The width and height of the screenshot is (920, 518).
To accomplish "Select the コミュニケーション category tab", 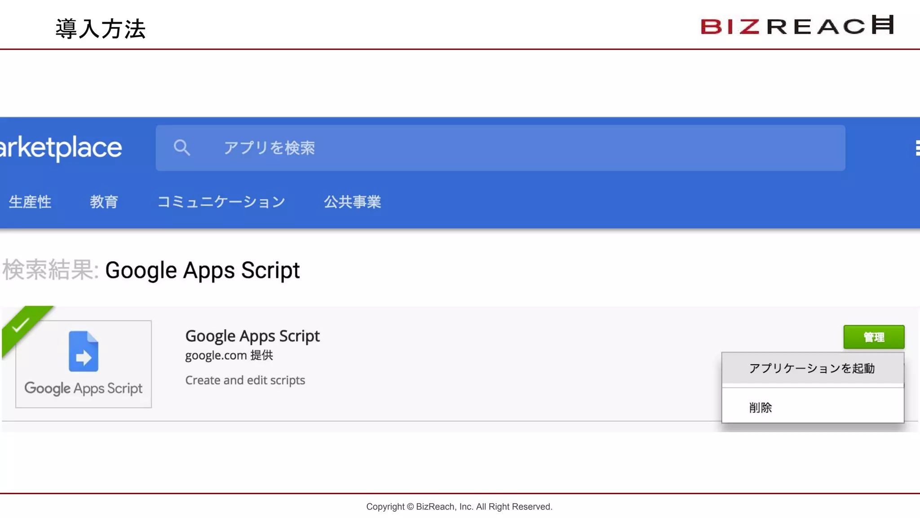I will click(x=221, y=202).
